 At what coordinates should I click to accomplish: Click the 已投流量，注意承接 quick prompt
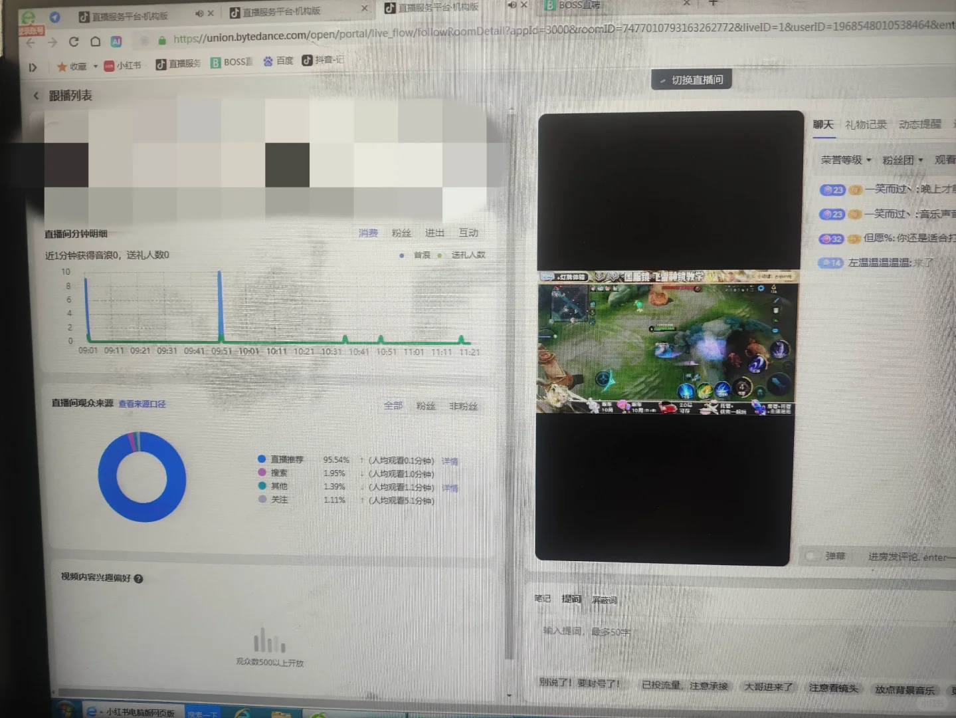[685, 685]
